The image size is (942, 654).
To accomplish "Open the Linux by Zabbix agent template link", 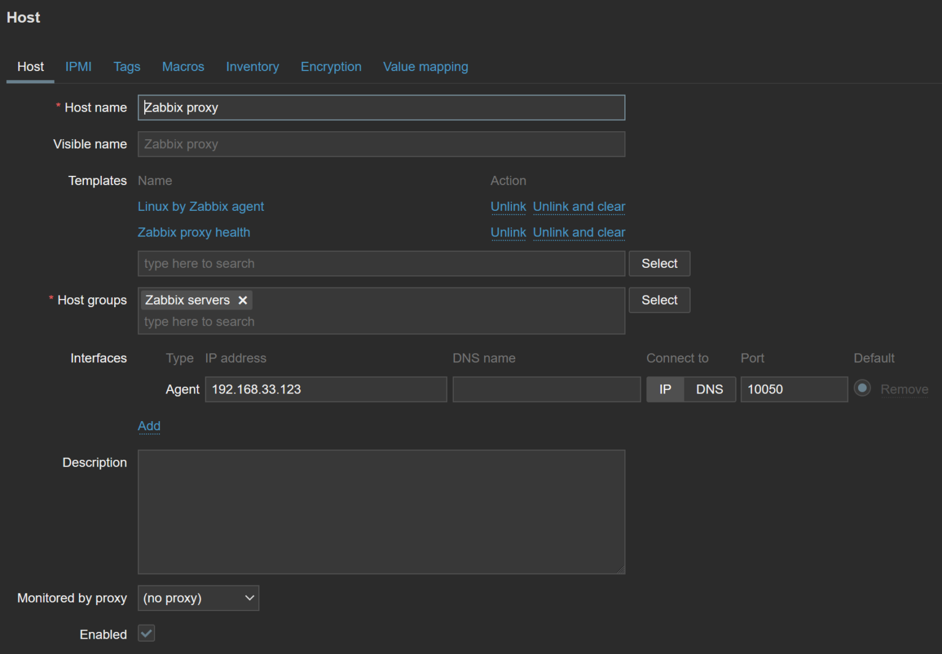I will pyautogui.click(x=201, y=207).
